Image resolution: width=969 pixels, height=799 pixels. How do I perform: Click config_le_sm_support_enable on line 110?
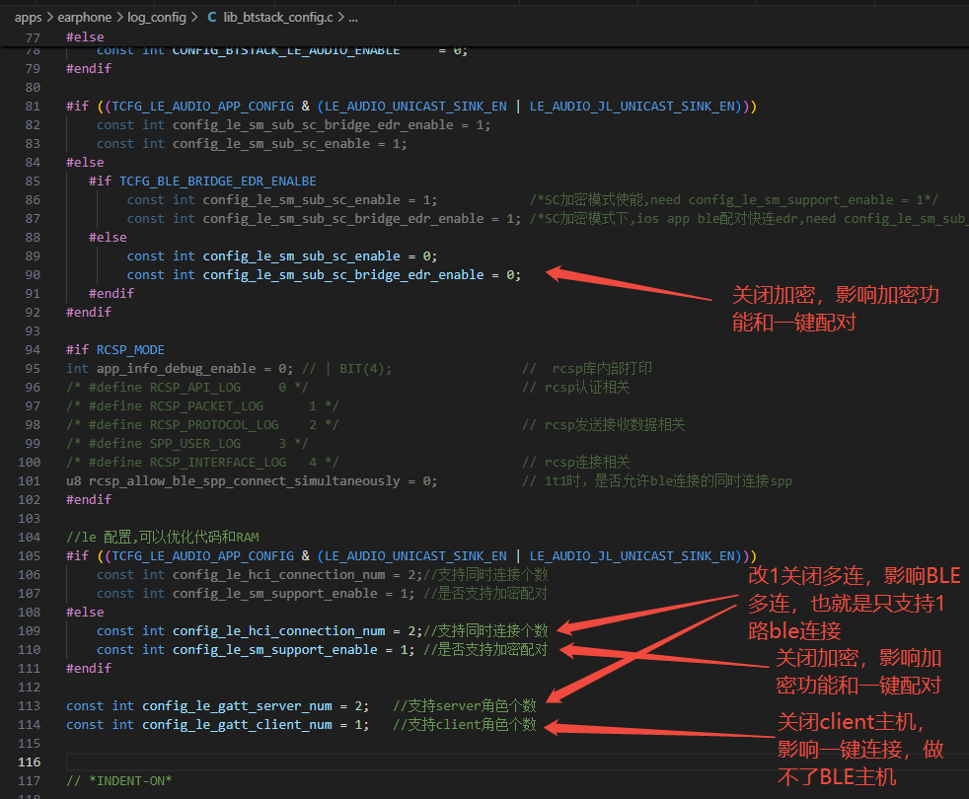click(275, 649)
